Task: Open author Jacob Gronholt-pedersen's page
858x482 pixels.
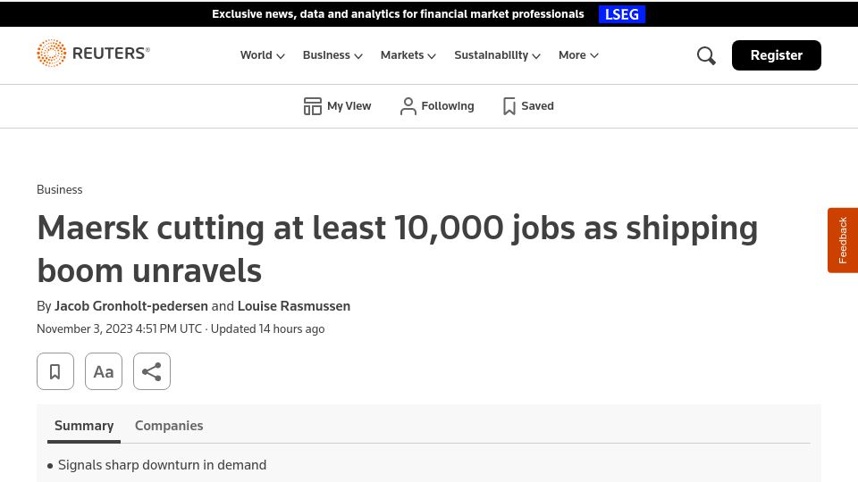Action: coord(131,306)
